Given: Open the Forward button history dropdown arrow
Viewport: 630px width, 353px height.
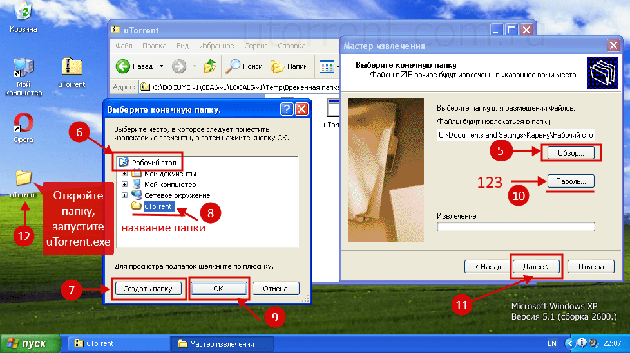Looking at the screenshot, I should [194, 66].
